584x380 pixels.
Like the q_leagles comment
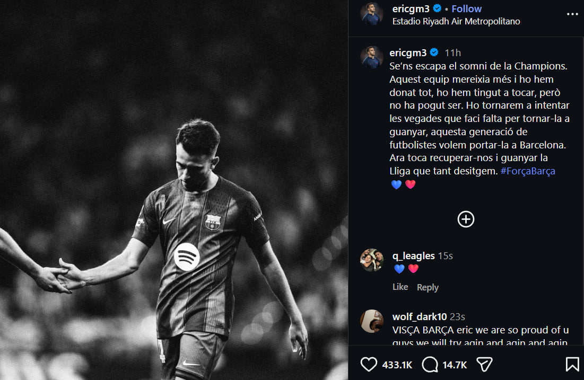point(400,287)
